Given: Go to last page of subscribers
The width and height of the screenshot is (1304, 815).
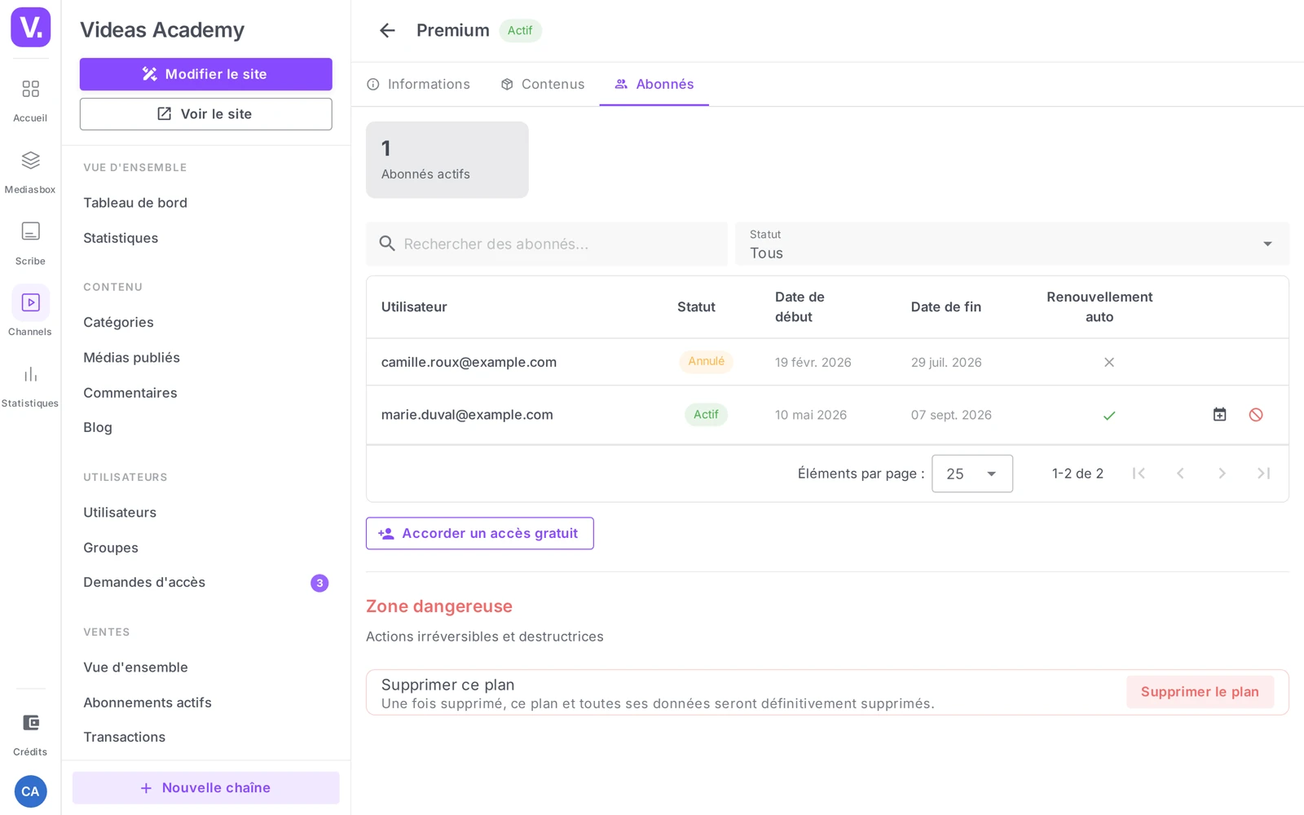Looking at the screenshot, I should [x=1263, y=474].
